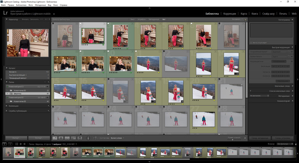The image size is (299, 163).
Task: Adjust thumbnail size slider Размер эскизов
Action: (233, 140)
